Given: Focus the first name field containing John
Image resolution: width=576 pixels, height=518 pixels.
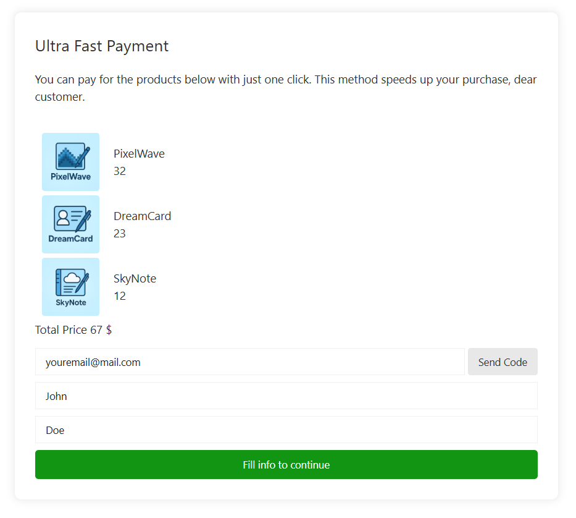Looking at the screenshot, I should pos(286,396).
